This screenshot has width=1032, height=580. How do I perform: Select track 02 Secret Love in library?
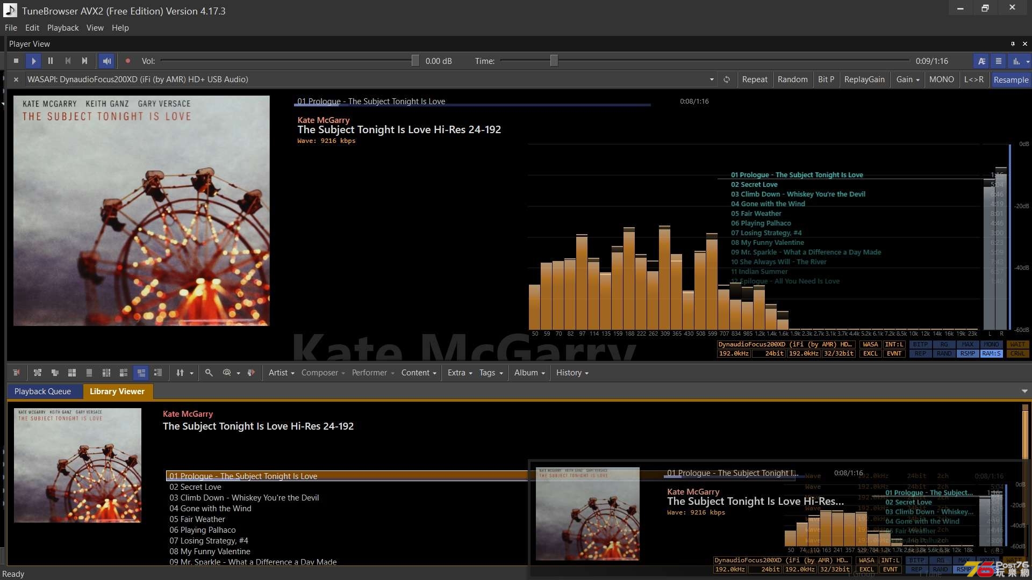point(195,487)
